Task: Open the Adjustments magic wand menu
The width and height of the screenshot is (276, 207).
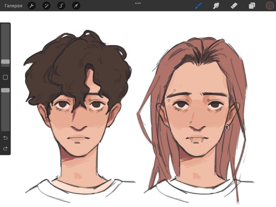Action: [46, 6]
